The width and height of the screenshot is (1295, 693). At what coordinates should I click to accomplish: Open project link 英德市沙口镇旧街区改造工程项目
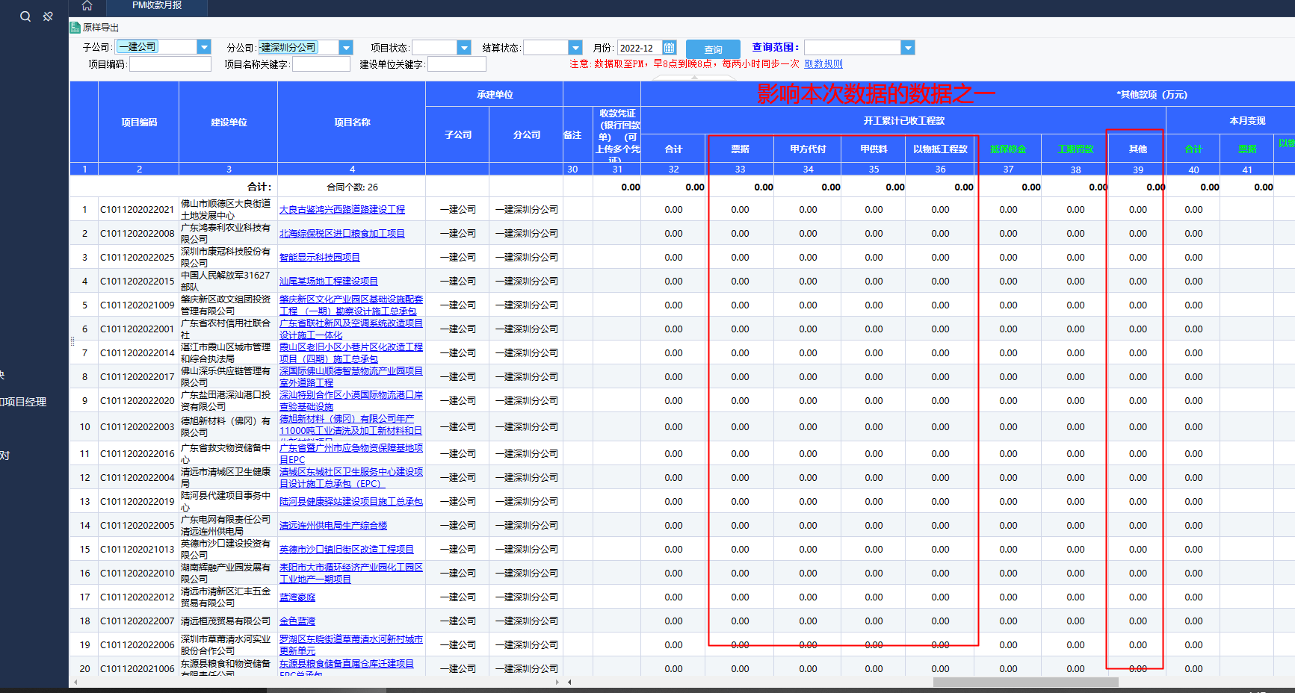(x=347, y=550)
